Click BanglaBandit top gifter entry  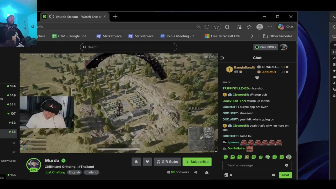coord(241,69)
